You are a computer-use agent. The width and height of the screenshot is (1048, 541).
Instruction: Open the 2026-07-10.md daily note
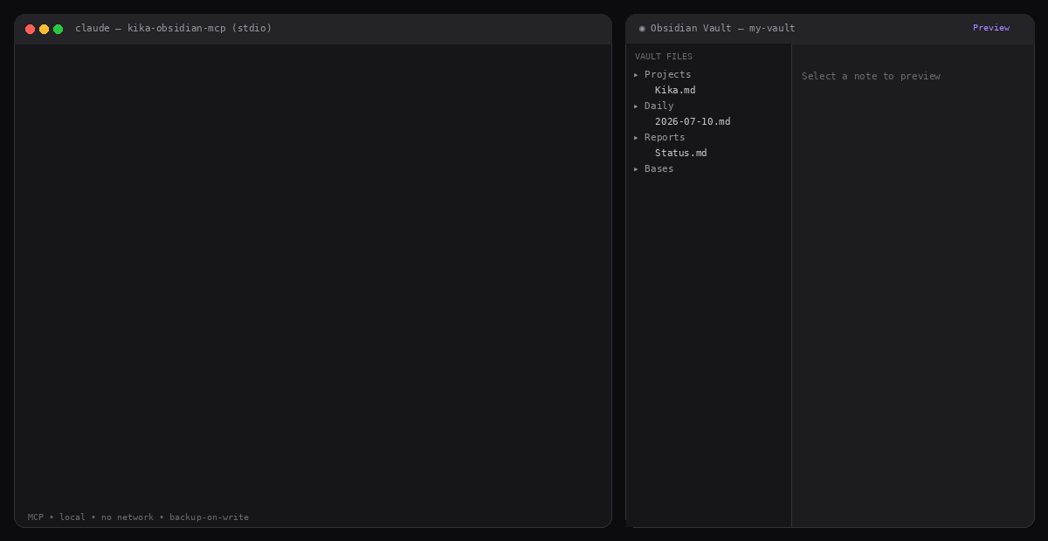(x=693, y=121)
